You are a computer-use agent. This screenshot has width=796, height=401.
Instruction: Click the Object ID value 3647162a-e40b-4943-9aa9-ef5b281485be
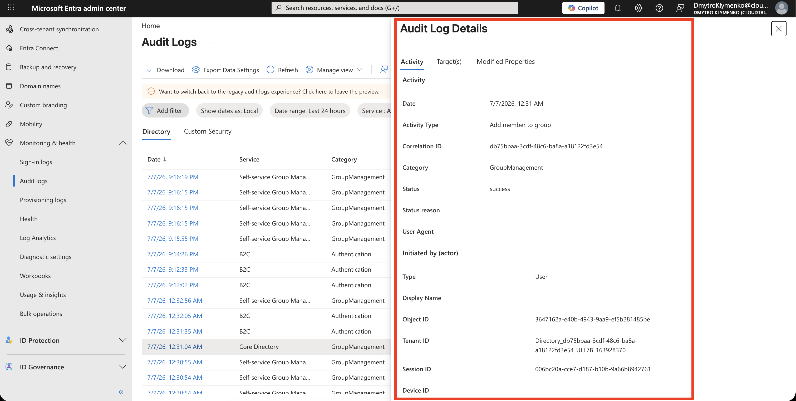(x=592, y=319)
